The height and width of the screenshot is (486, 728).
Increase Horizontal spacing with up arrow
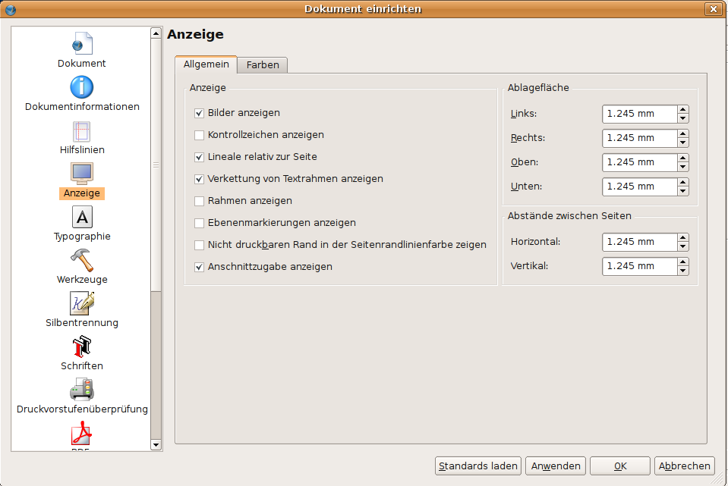pos(683,237)
